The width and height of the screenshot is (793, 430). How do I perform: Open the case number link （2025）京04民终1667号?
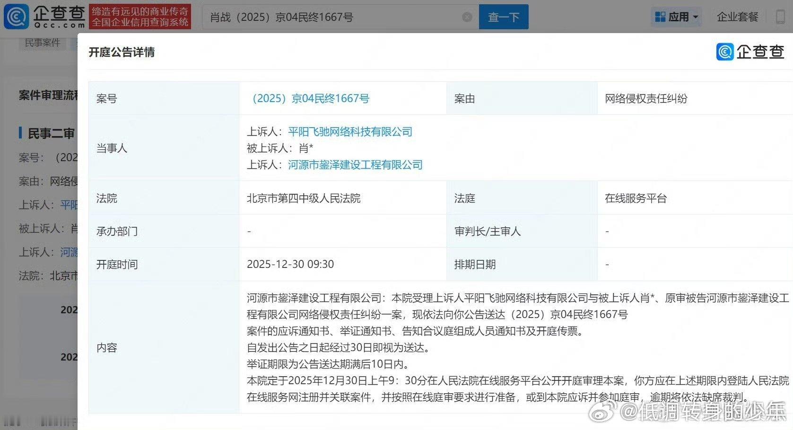click(310, 98)
